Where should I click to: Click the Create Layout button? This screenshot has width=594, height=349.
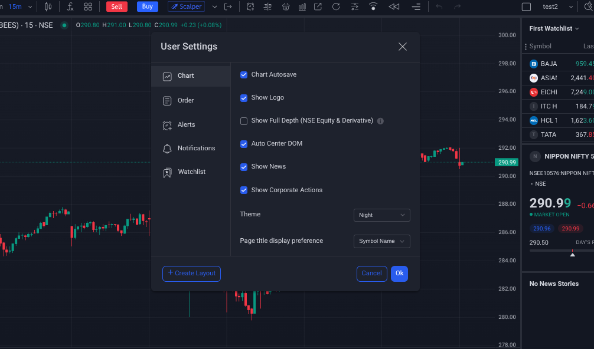[x=191, y=274]
